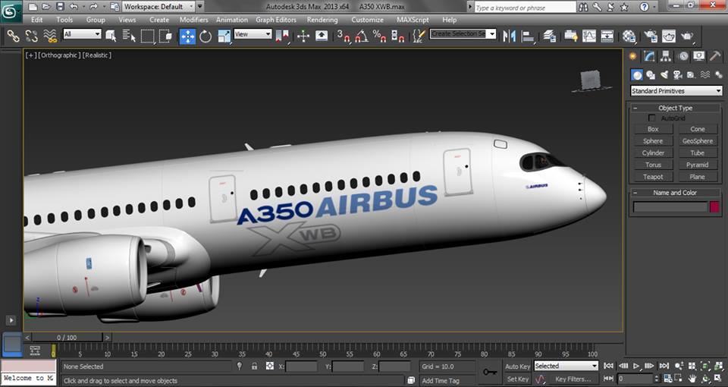Collapse the Object Type rollout
This screenshot has height=387, width=728.
point(675,108)
